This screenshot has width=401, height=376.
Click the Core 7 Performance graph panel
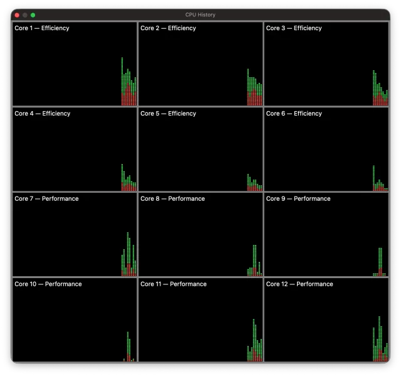(x=74, y=235)
